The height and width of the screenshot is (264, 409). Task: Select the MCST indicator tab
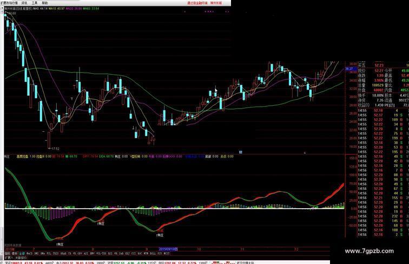point(166,254)
